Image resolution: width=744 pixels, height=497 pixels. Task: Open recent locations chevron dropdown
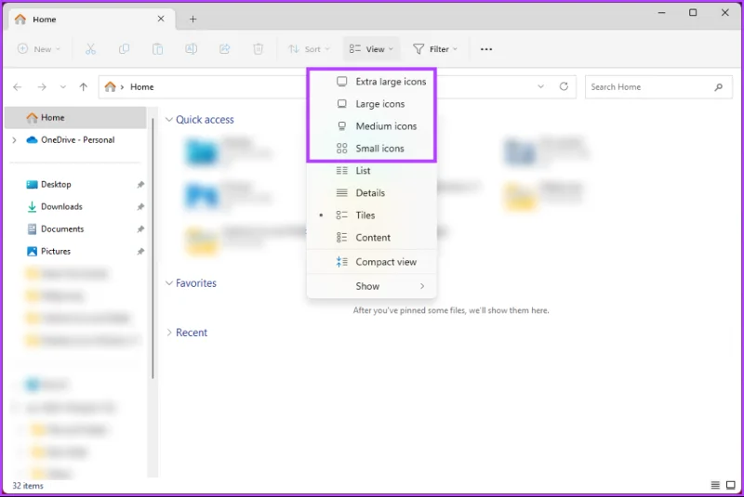[63, 86]
